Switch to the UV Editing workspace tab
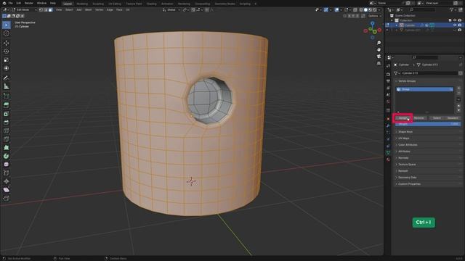The width and height of the screenshot is (465, 261). [115, 4]
